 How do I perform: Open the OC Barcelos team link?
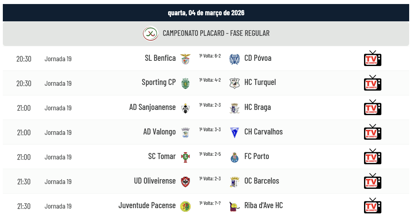[x=262, y=181]
